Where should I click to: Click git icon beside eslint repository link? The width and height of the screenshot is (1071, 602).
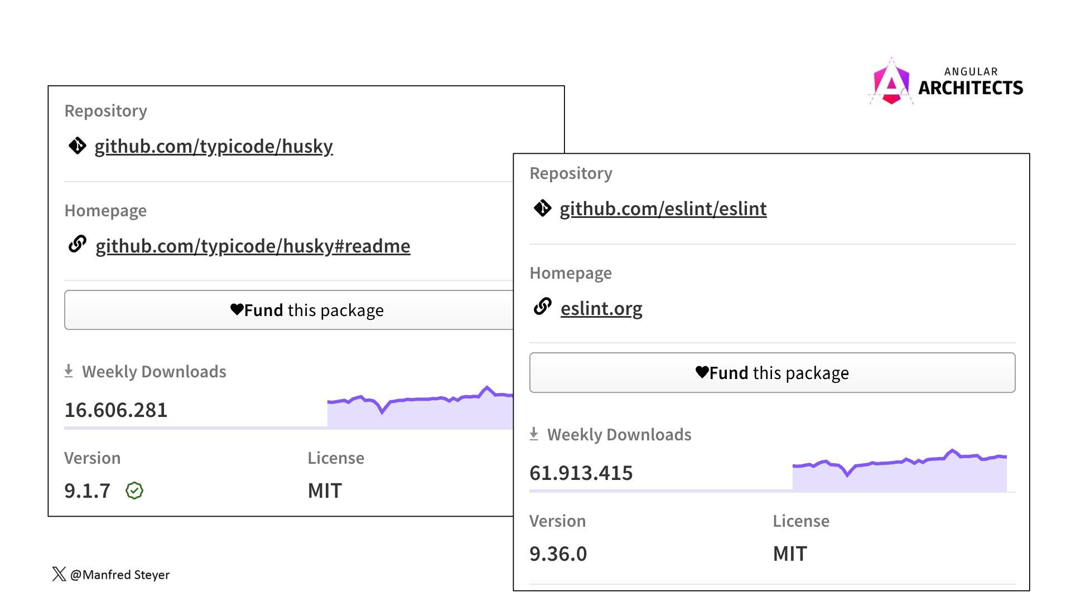click(542, 208)
